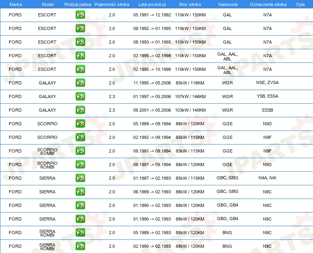Select date cell 08.1993 -> 01.1995

(x=152, y=42)
